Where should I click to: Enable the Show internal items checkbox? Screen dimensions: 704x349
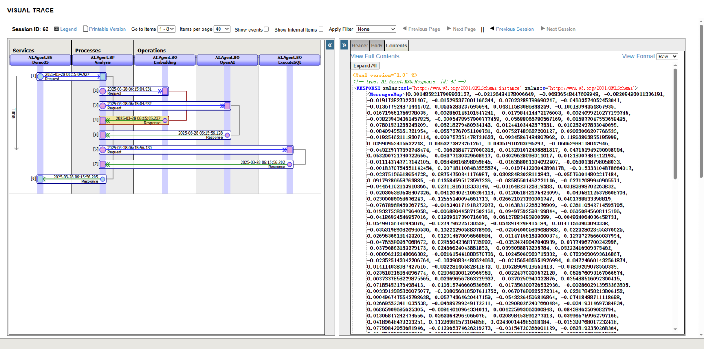tap(321, 29)
